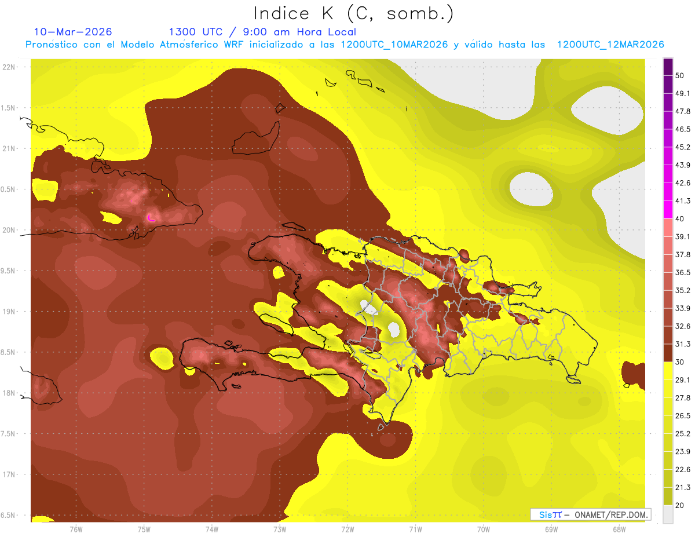Image resolution: width=695 pixels, height=537 pixels.
Task: Click the "75W" longitude label
Action: tap(144, 529)
